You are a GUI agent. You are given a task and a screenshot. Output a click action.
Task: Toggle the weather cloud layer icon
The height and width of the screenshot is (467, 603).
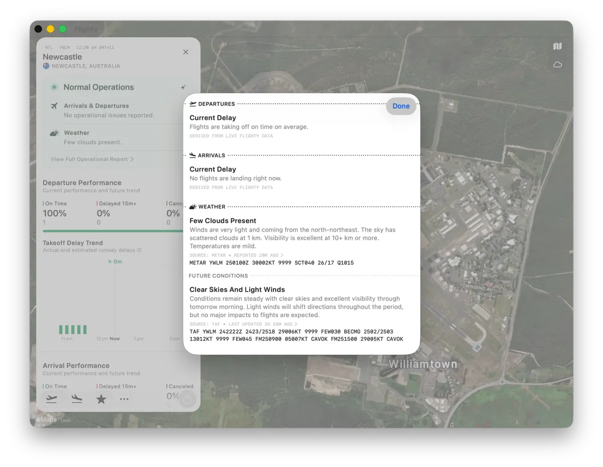pos(557,64)
